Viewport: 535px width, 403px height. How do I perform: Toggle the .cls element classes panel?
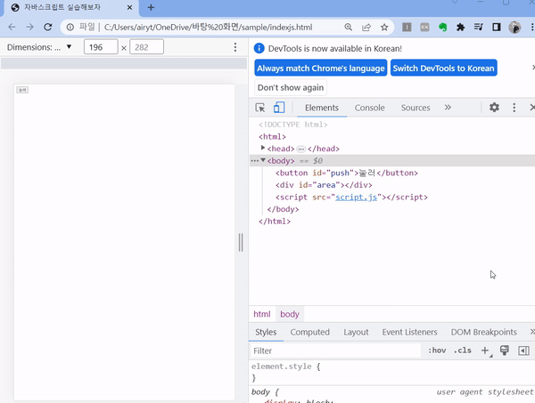click(x=462, y=351)
